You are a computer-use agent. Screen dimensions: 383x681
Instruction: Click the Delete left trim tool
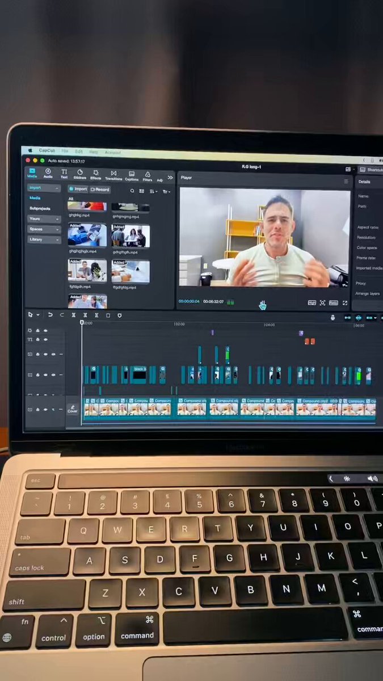click(x=85, y=315)
